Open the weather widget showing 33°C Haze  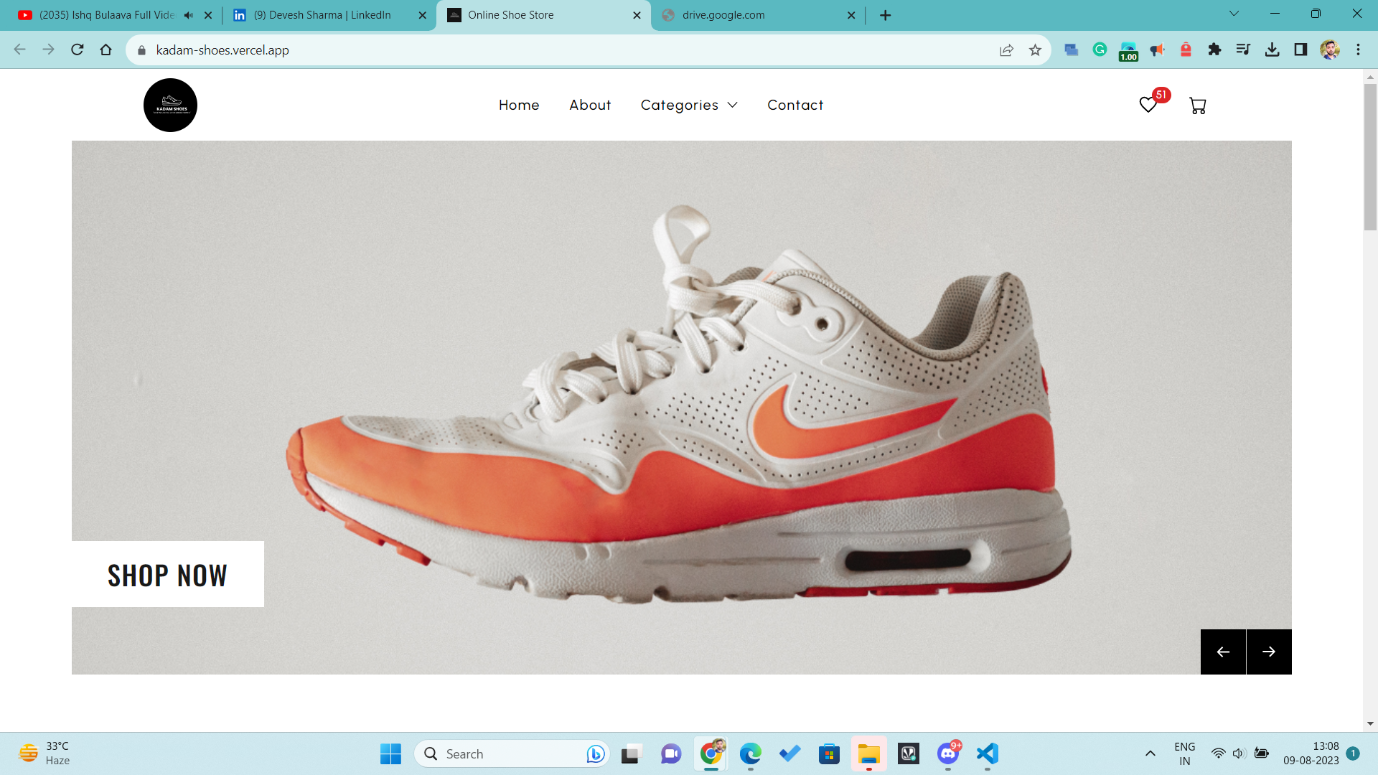pos(44,753)
